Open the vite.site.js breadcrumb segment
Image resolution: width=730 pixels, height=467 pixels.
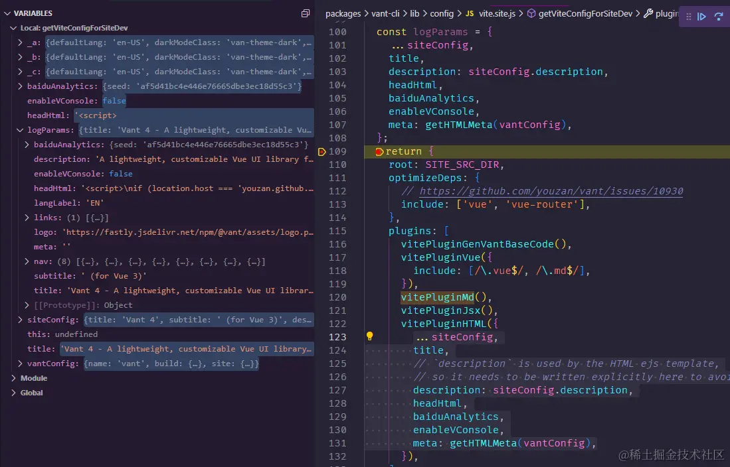pyautogui.click(x=498, y=13)
